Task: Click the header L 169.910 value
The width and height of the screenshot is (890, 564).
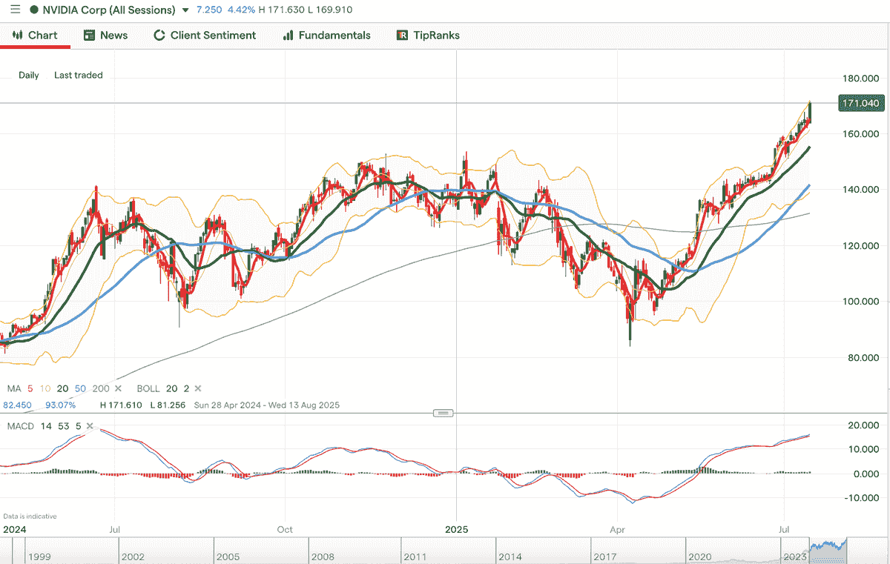Action: (x=329, y=10)
